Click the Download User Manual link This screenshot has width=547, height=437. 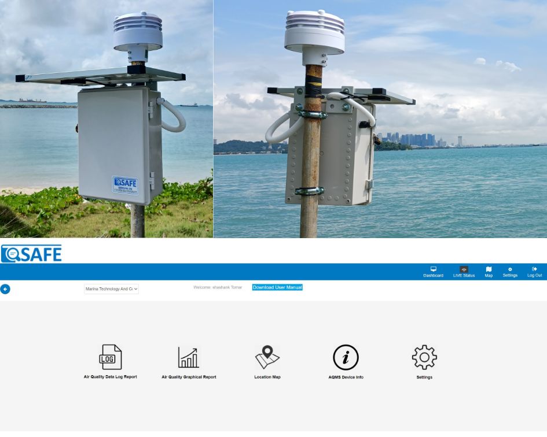[x=277, y=287]
